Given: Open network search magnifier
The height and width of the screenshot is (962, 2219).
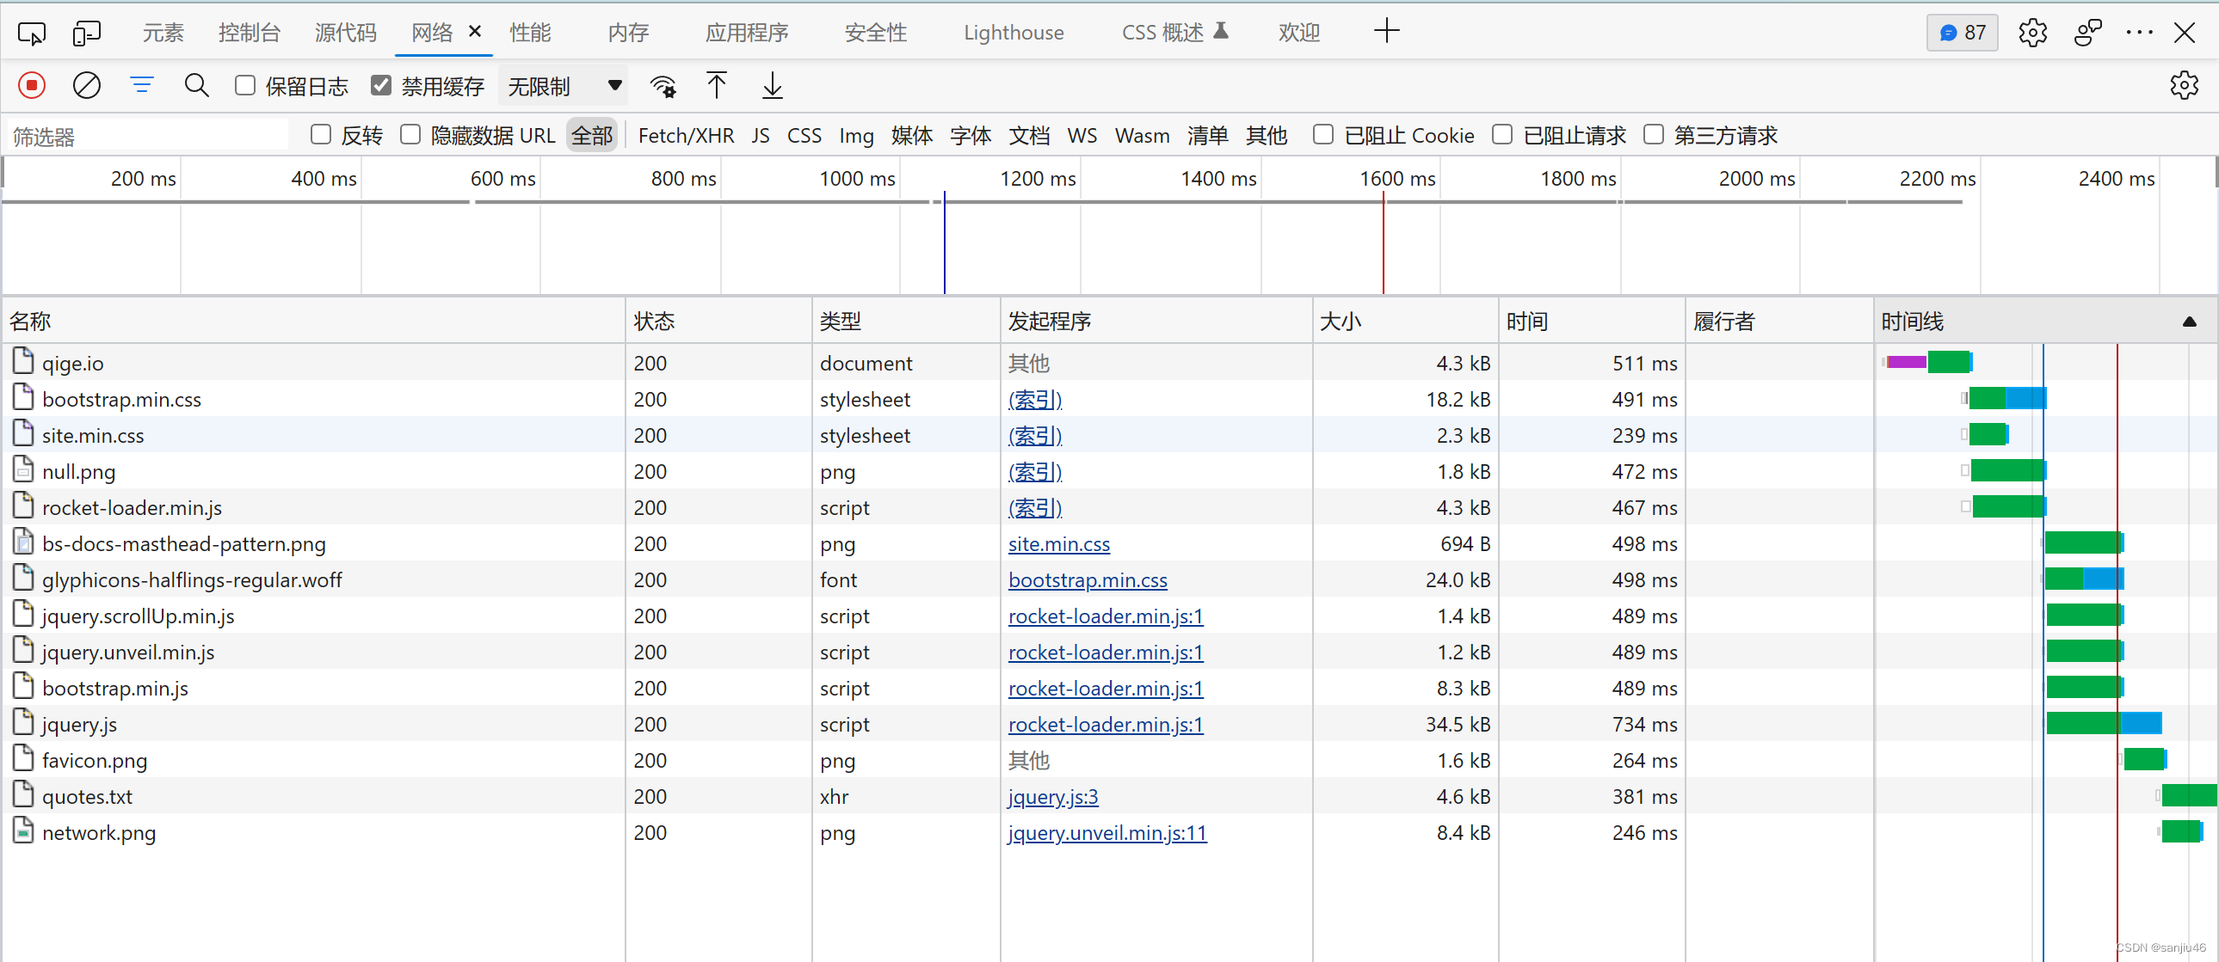Looking at the screenshot, I should point(196,85).
